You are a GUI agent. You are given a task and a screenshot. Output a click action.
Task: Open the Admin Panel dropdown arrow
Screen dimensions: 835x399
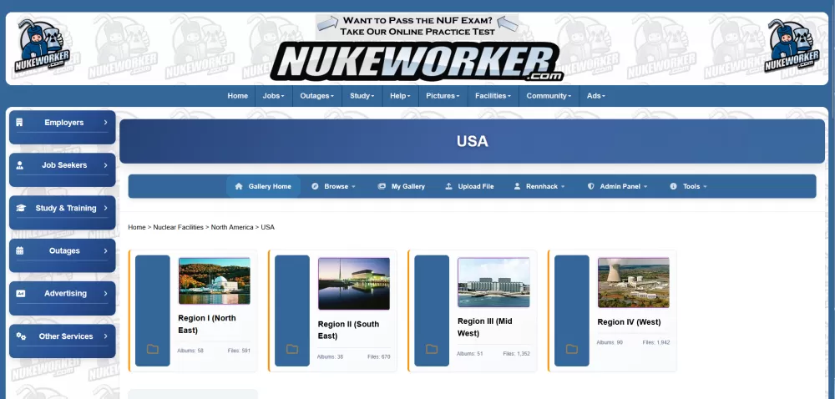coord(645,187)
